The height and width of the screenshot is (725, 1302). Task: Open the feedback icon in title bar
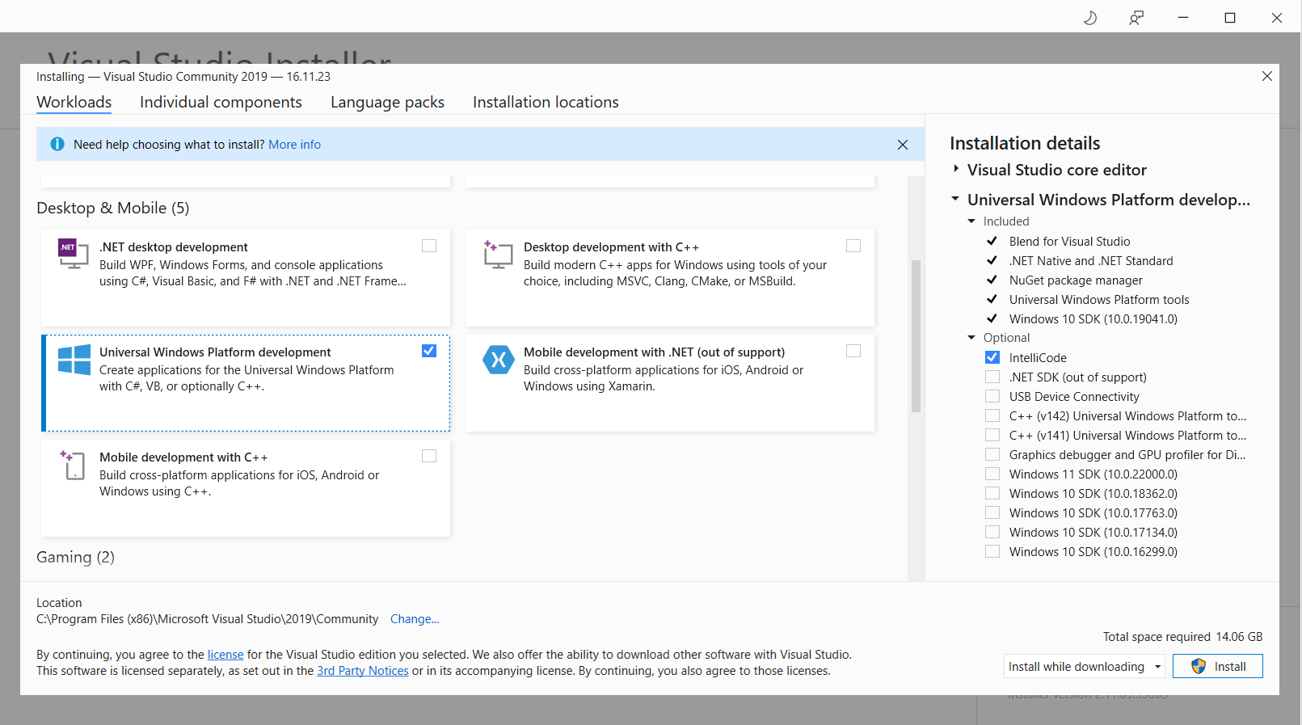click(x=1136, y=17)
